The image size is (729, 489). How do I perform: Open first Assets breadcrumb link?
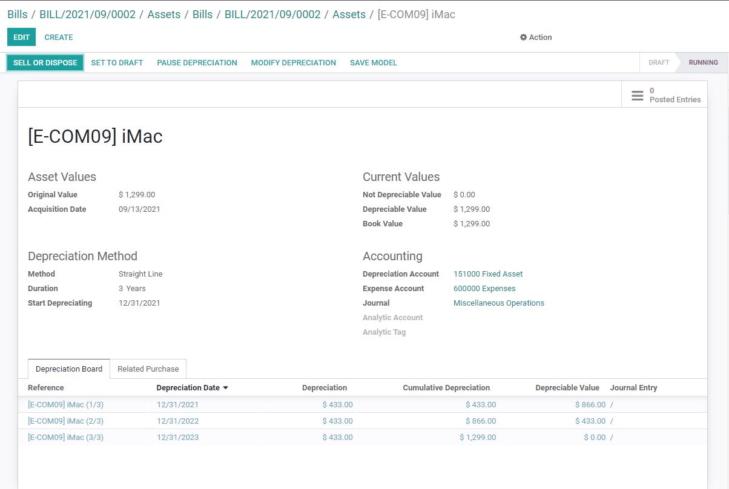164,15
